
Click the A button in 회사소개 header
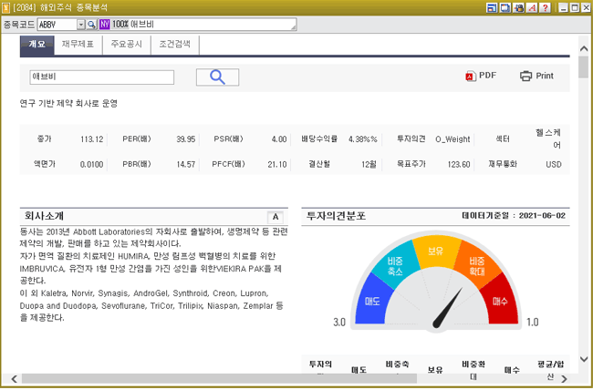click(x=276, y=217)
